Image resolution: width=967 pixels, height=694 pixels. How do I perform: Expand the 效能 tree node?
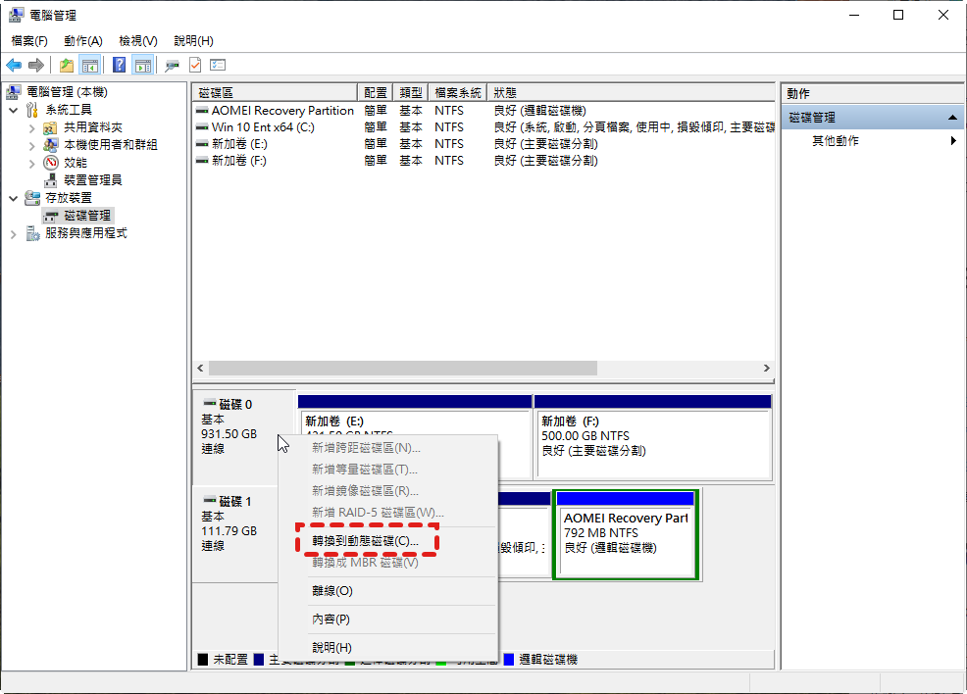[x=32, y=164]
